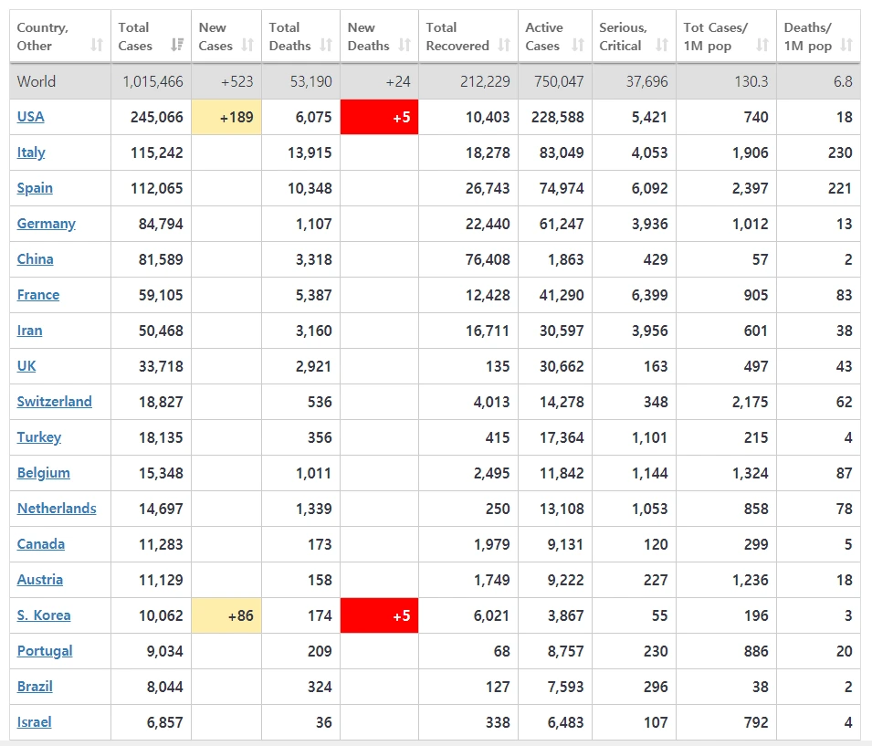The width and height of the screenshot is (872, 746).
Task: Click Spain total cases 112,065
Action: click(157, 188)
